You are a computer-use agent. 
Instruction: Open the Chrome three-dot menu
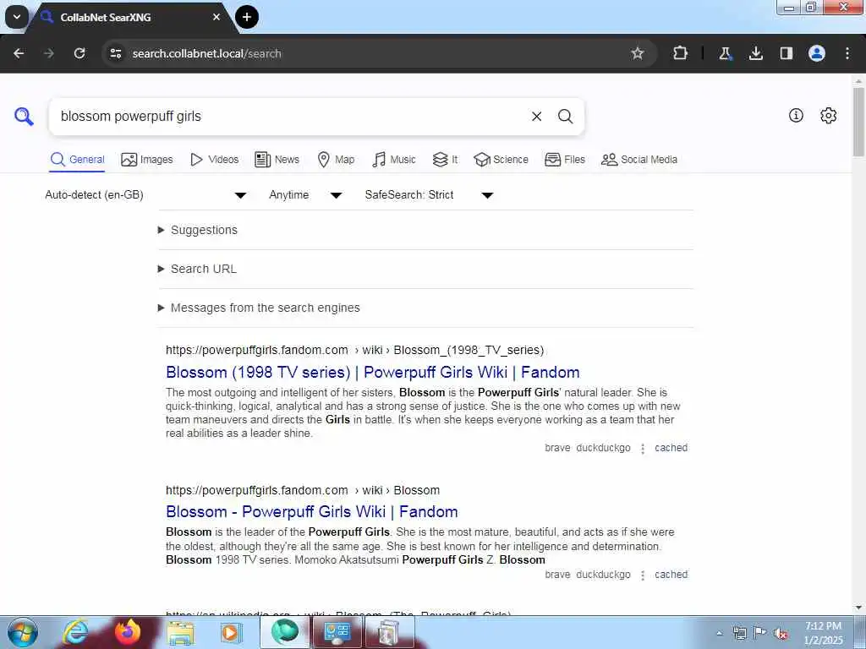pos(847,53)
